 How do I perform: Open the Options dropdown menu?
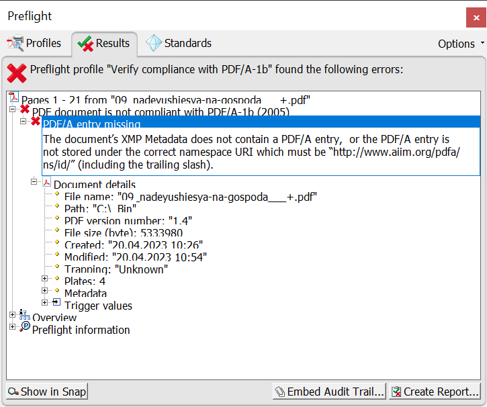[x=460, y=44]
